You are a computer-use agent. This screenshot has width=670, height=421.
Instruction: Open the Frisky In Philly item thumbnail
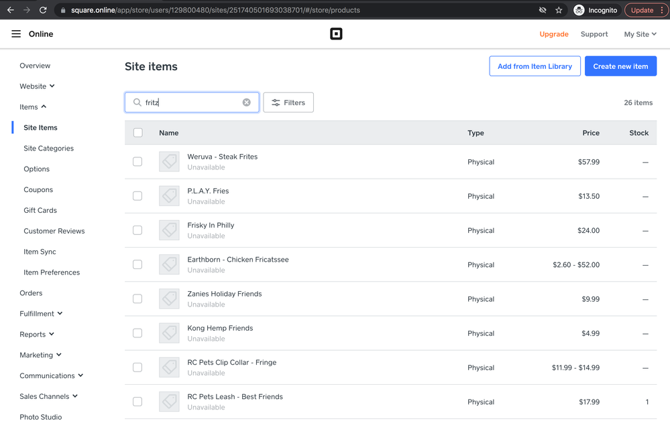(169, 230)
